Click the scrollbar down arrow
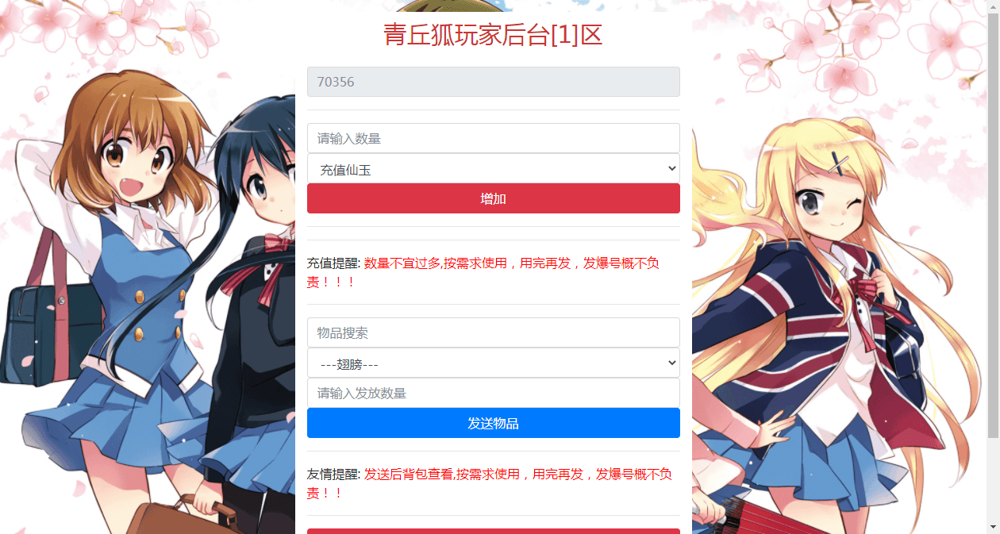This screenshot has height=534, width=1000. point(993,528)
